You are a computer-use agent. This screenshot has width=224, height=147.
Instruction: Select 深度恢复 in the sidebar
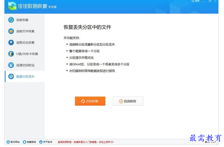[25, 20]
